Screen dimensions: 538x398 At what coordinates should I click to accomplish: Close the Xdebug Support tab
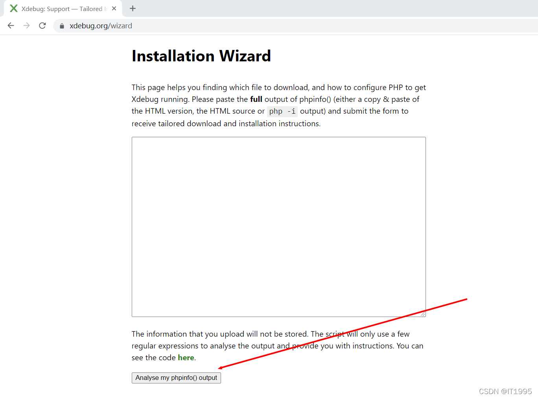pos(114,8)
